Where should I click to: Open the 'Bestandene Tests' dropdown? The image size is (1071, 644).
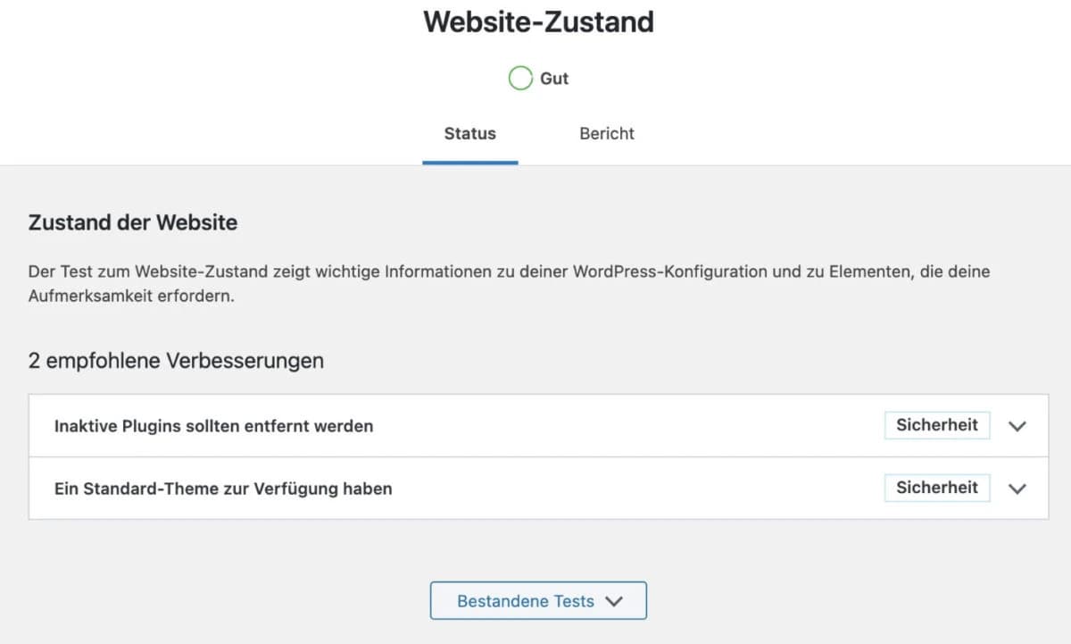pos(538,600)
